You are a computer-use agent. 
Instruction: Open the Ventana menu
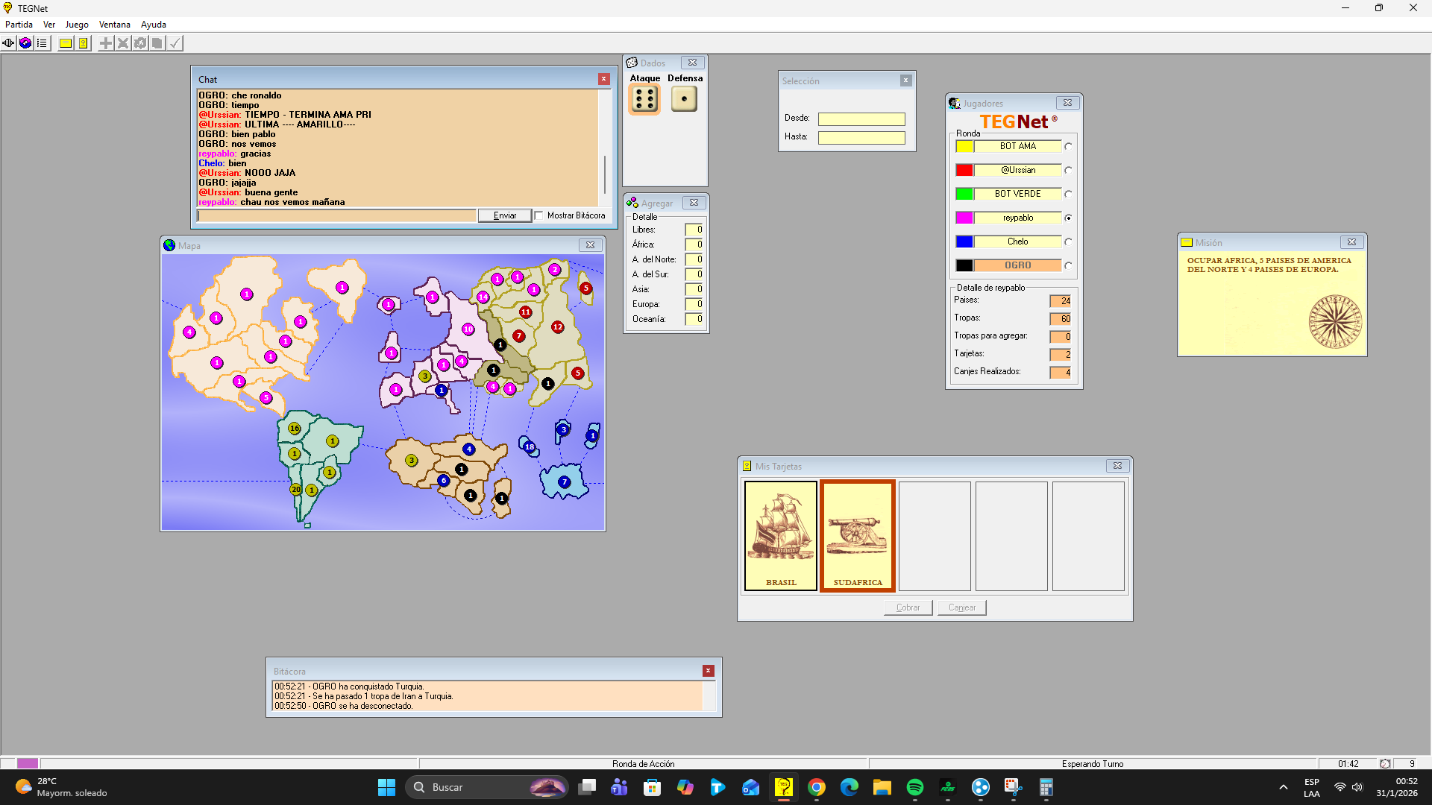114,25
